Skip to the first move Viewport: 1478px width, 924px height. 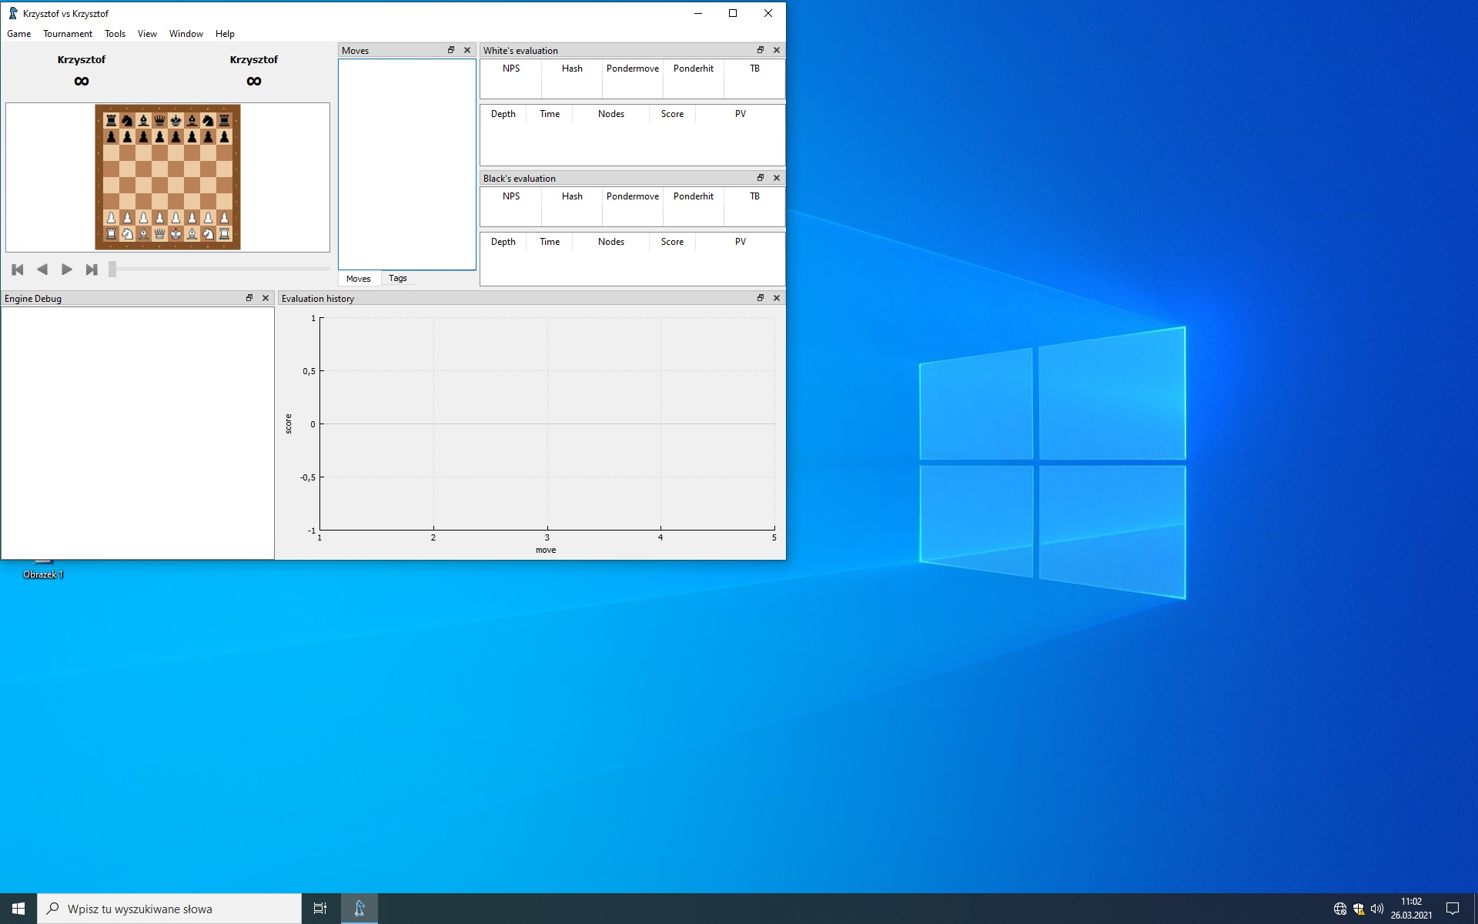[18, 269]
